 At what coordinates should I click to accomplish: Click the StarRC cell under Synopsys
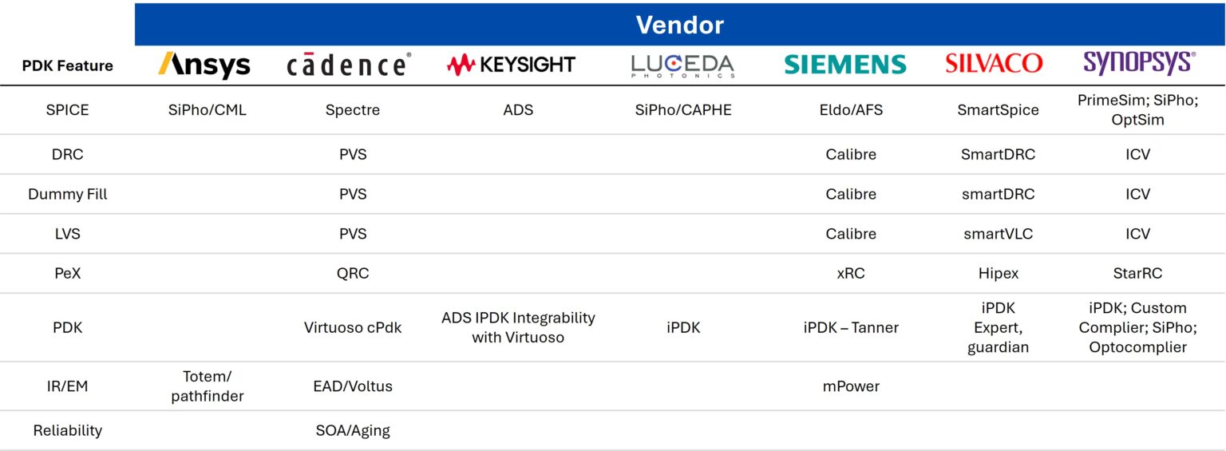click(1137, 273)
